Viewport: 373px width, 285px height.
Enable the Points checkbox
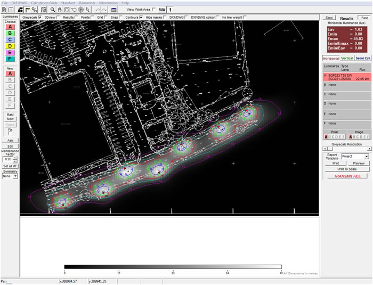click(92, 18)
